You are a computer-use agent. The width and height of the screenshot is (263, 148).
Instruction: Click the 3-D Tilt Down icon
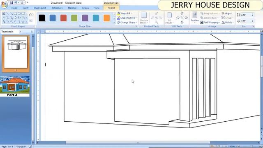click(182, 22)
